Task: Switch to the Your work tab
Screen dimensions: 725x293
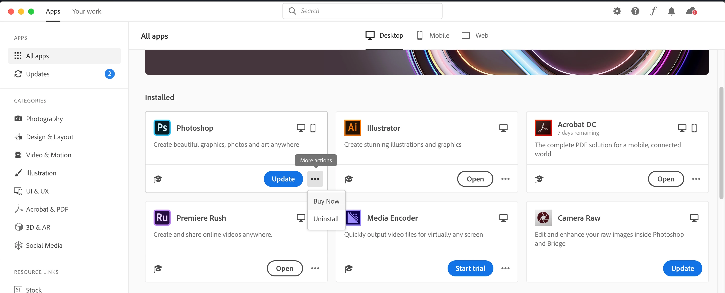Action: tap(87, 11)
